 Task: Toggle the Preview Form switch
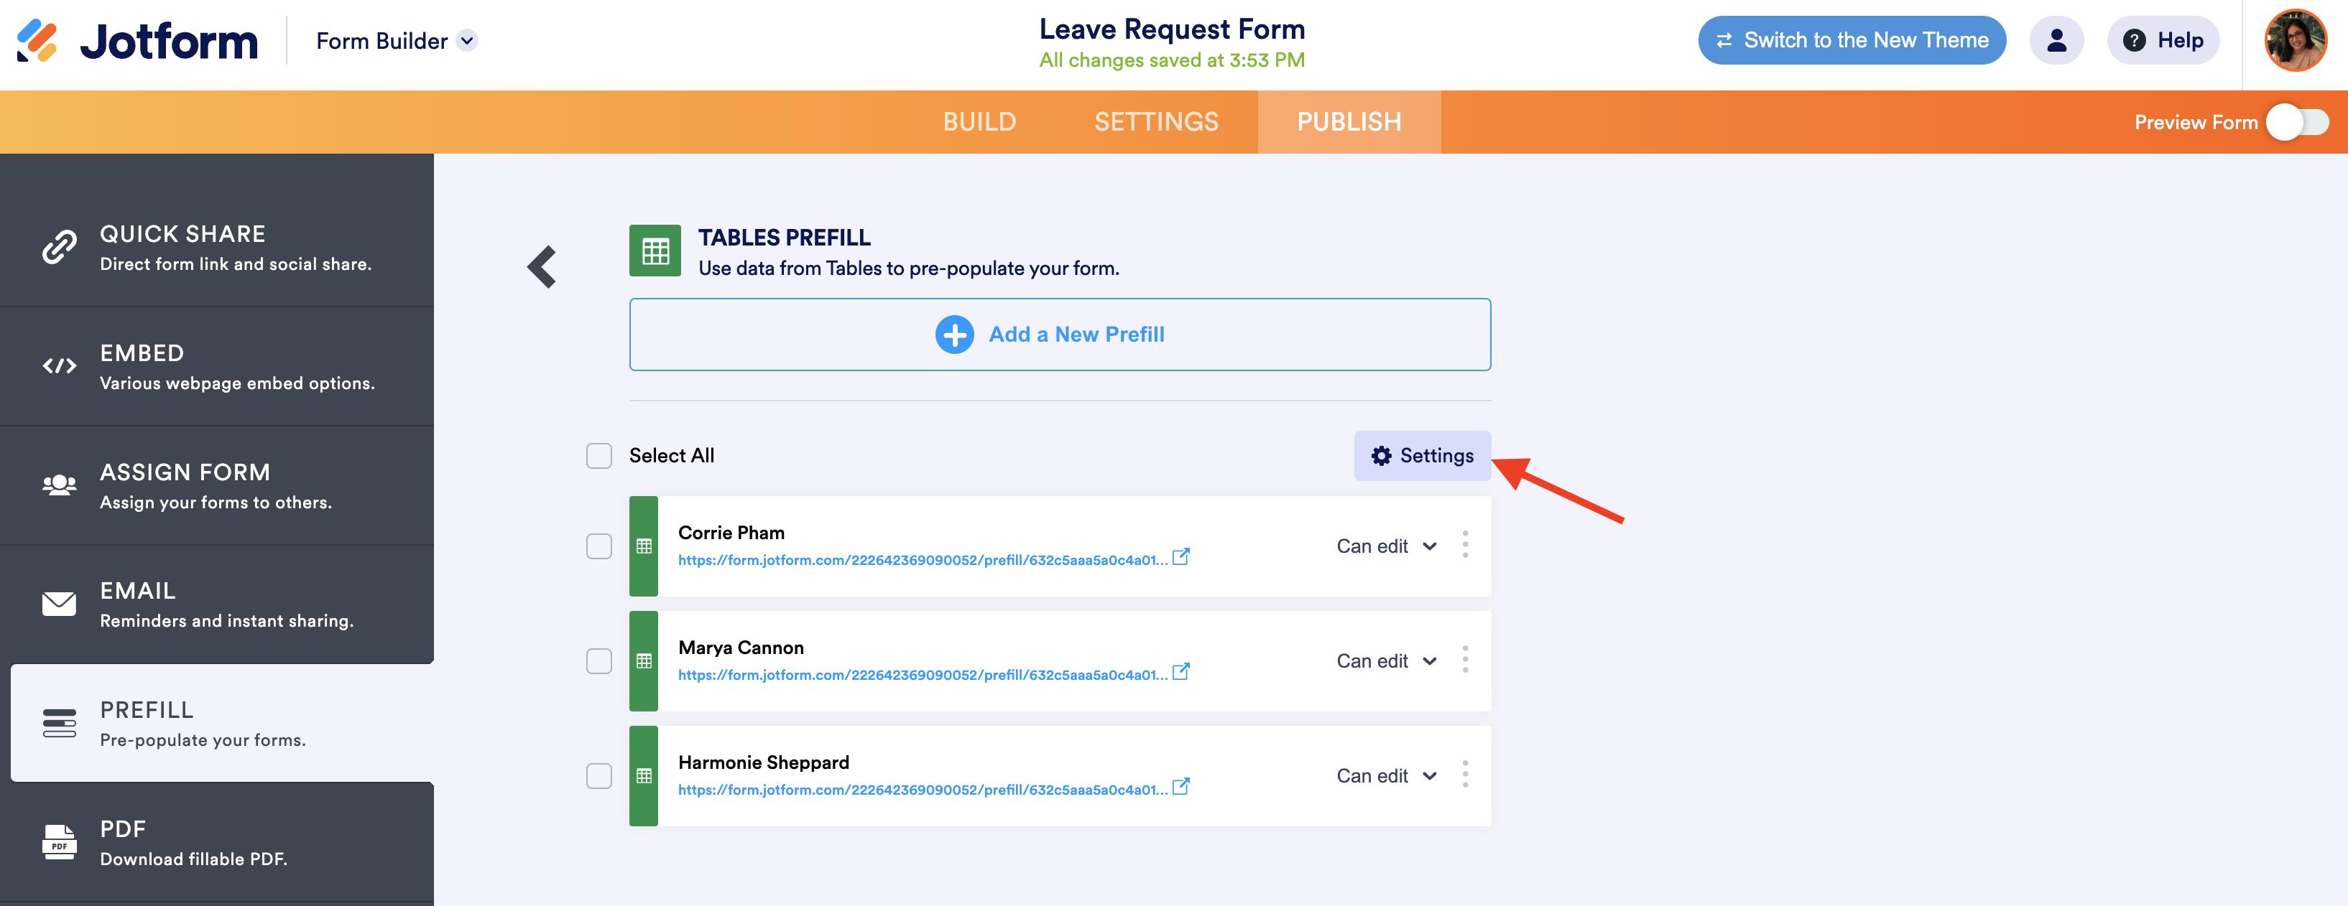[x=2297, y=122]
